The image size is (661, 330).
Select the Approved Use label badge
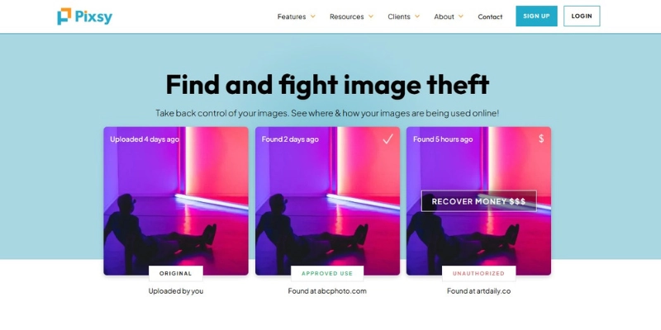[x=327, y=274]
